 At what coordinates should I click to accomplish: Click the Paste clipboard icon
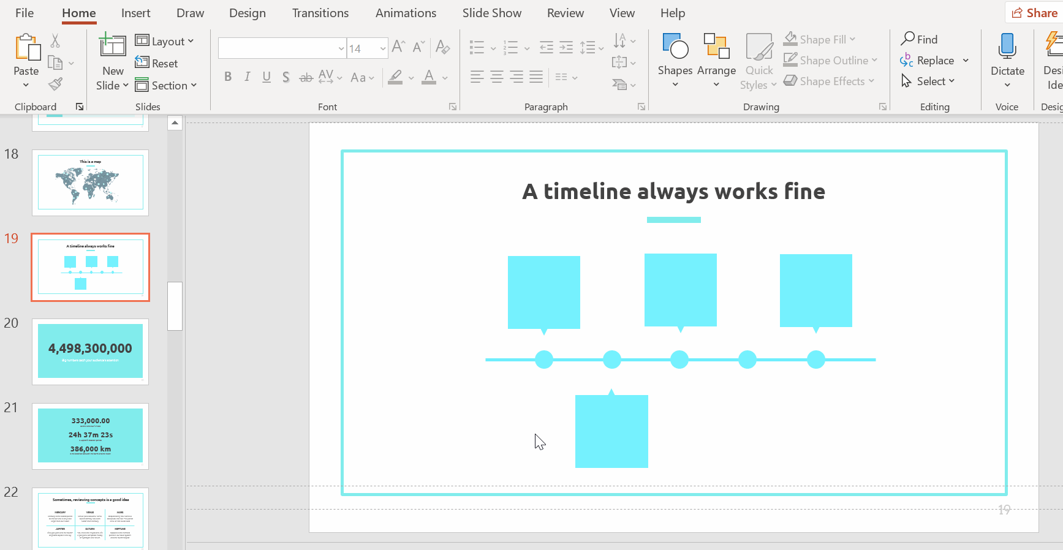[x=27, y=47]
